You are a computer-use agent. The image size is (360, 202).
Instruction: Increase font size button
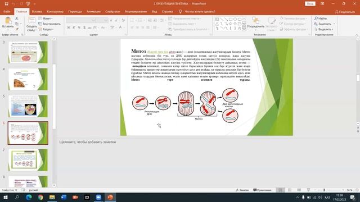[x=111, y=20]
